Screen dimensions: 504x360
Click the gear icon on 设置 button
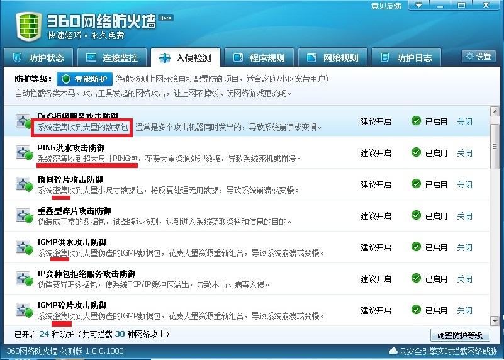click(x=469, y=57)
